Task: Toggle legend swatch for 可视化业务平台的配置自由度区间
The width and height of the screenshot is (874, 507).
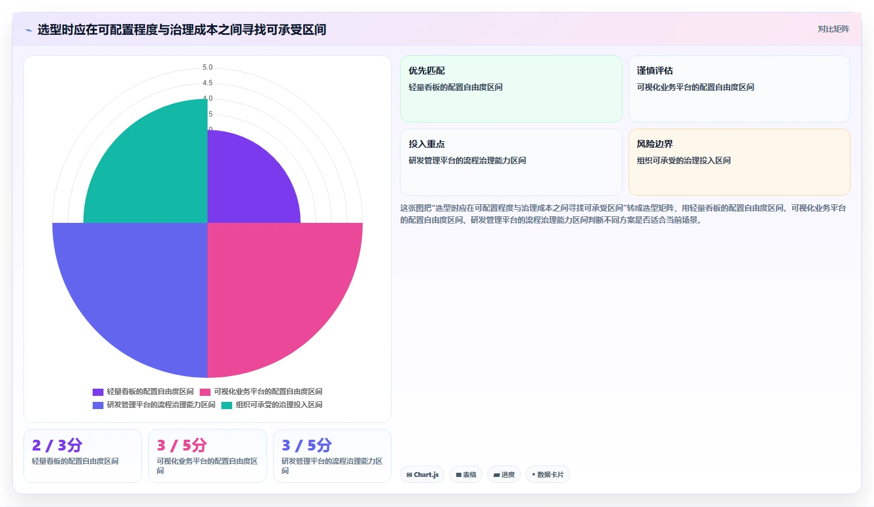Action: pos(205,392)
